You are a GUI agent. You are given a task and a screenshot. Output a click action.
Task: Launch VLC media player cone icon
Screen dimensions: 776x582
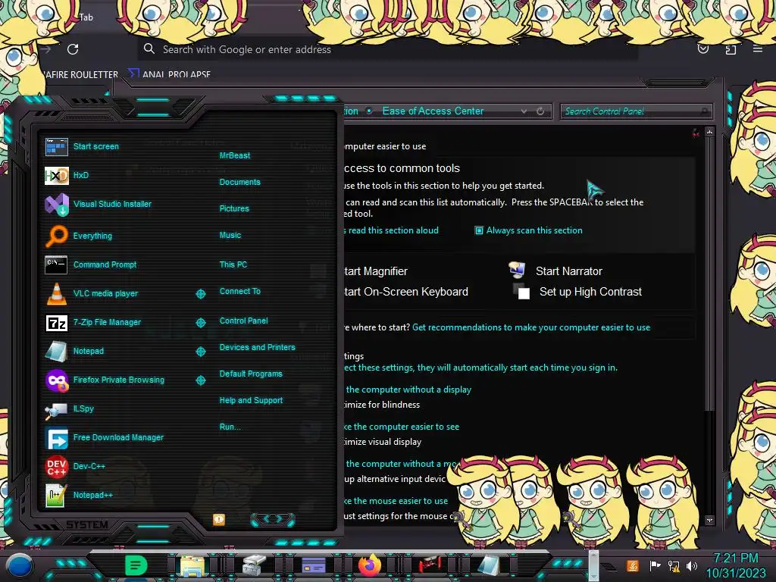coord(56,293)
